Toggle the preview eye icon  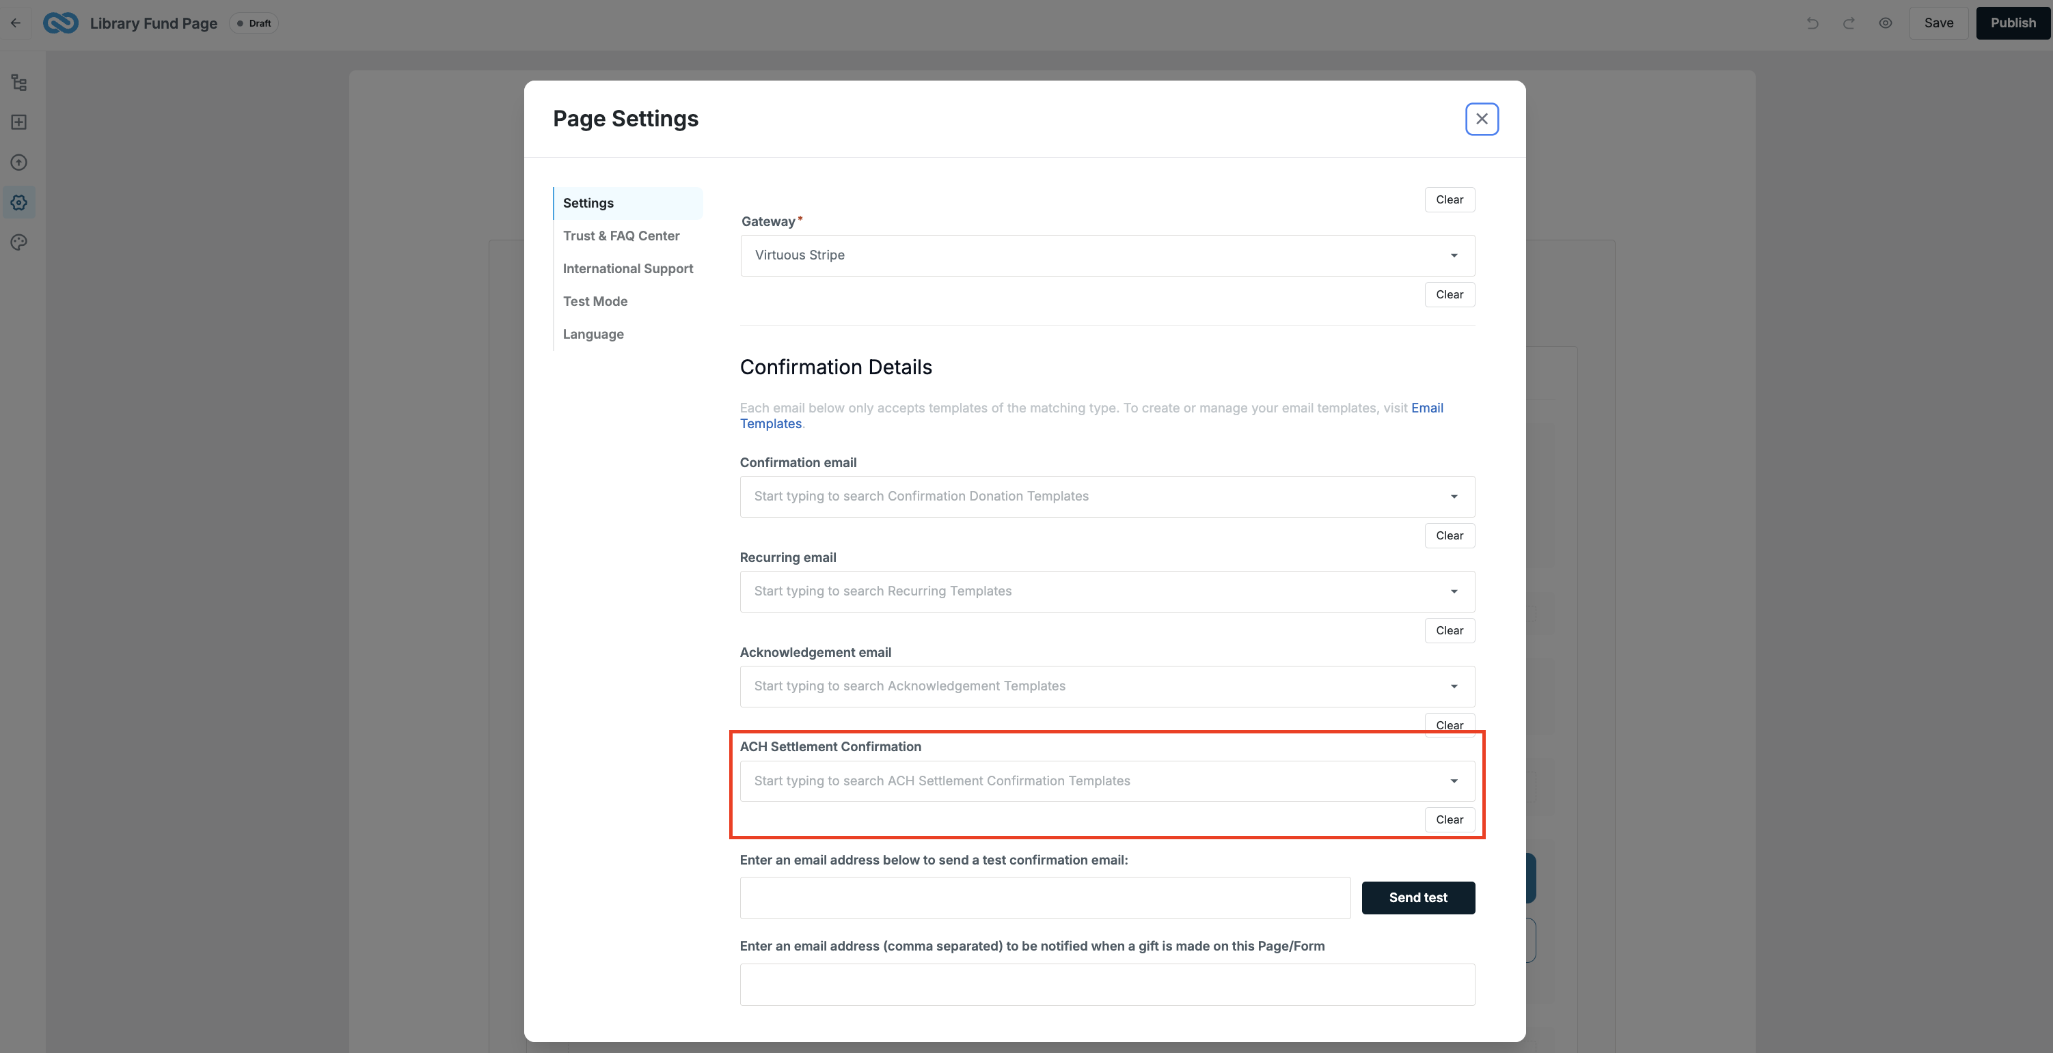click(1886, 23)
